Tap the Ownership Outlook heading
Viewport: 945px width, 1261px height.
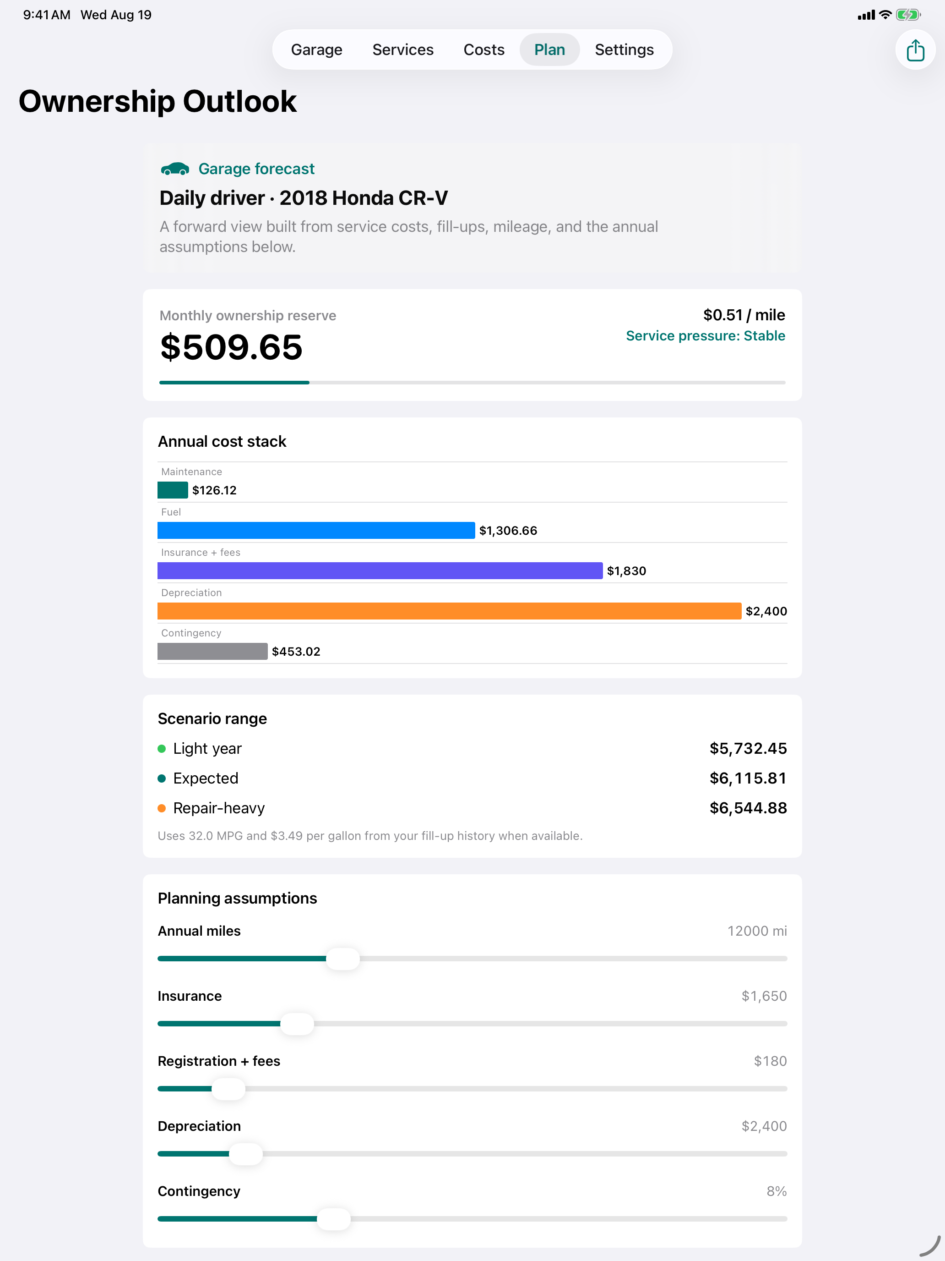pos(158,101)
